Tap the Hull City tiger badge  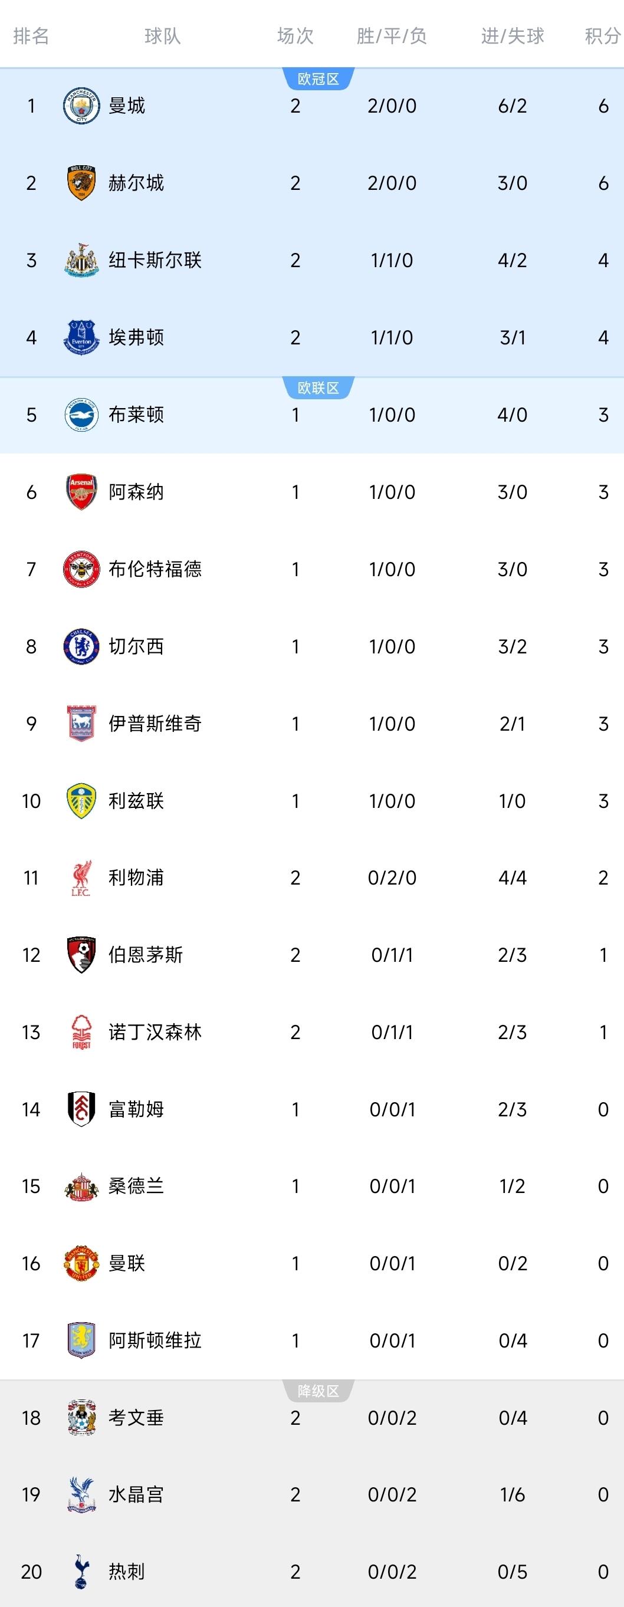[81, 183]
